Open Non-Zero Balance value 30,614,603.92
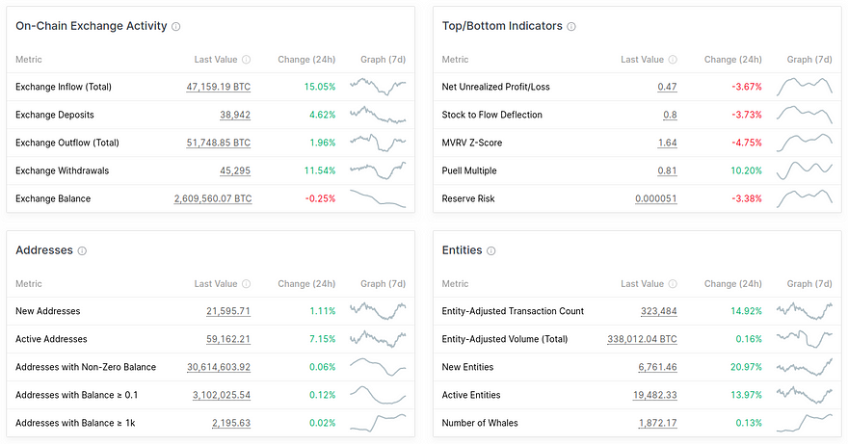This screenshot has width=848, height=444. coord(219,367)
